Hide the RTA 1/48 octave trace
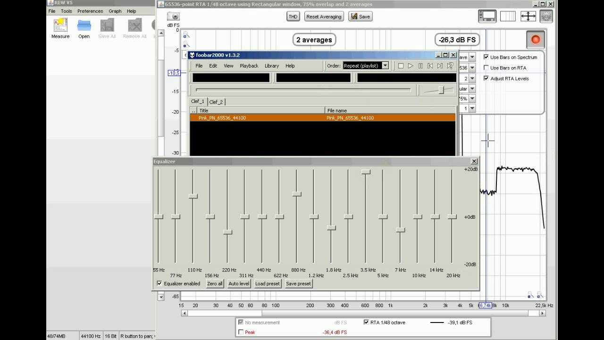Screen dimensions: 604x340 [366, 323]
